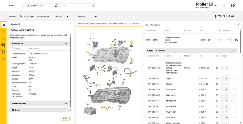
Task: Click the Skoda logo
Action: (12, 6)
